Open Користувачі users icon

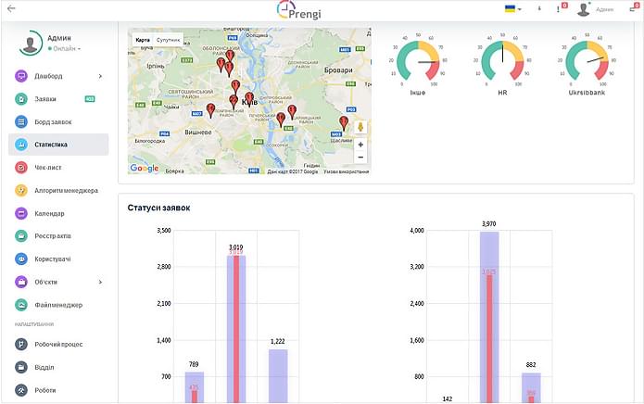click(x=21, y=259)
